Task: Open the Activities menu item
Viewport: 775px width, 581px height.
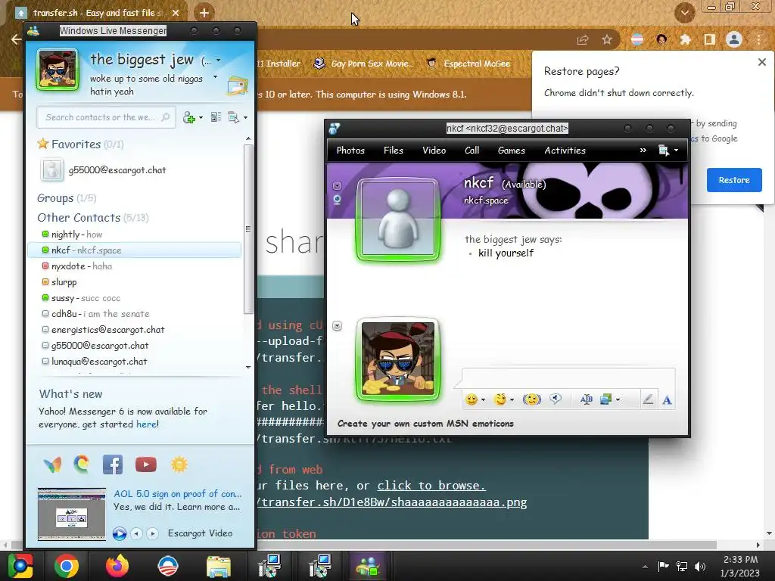Action: click(x=565, y=151)
